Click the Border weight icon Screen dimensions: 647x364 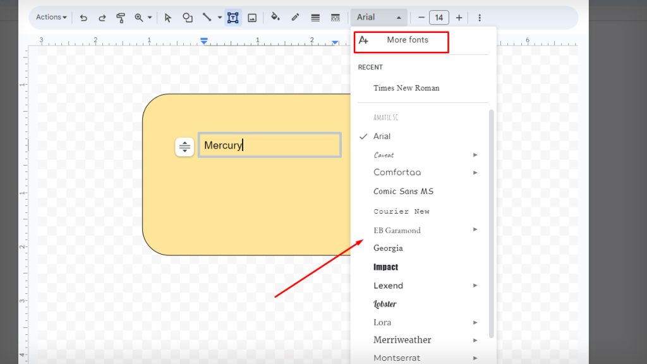pos(315,17)
